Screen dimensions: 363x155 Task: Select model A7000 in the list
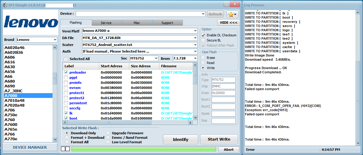(28, 96)
